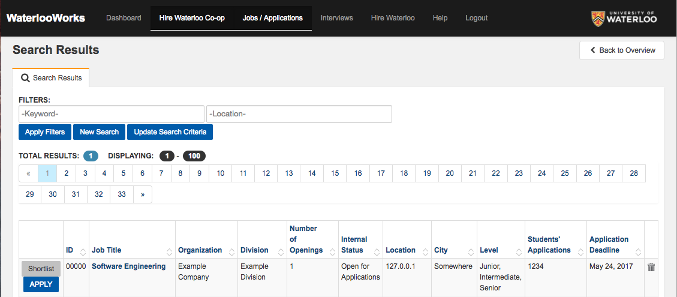Open the Dashboard menu item
Viewport: 677px width, 297px height.
(124, 18)
